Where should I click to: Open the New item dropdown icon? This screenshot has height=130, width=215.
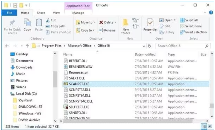(136, 20)
